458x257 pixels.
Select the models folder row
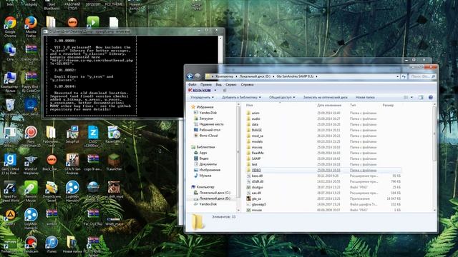(x=323, y=141)
